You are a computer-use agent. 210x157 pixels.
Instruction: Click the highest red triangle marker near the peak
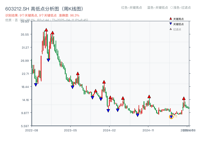point(46,30)
